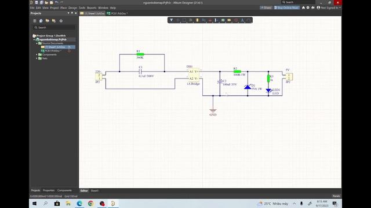
Task: Open the Edit menu
Action: point(38,8)
